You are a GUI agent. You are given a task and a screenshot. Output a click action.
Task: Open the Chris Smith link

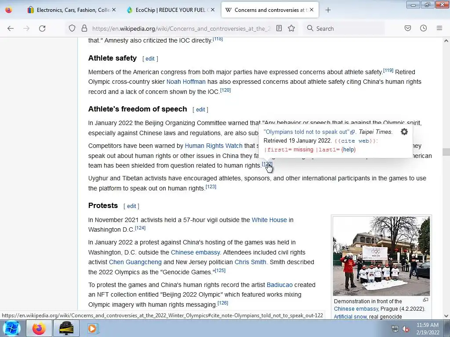click(250, 262)
